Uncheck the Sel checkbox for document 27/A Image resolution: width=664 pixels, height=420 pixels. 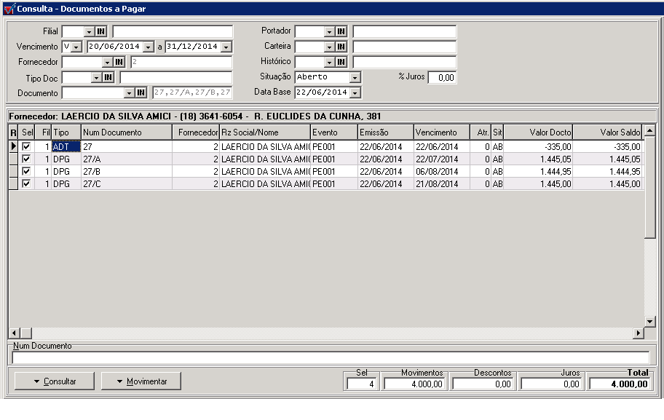pyautogui.click(x=27, y=159)
